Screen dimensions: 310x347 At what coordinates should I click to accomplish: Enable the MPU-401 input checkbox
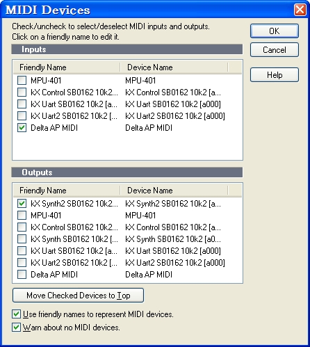pyautogui.click(x=22, y=81)
